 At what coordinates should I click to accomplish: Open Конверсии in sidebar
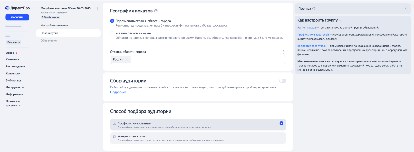(x=13, y=74)
